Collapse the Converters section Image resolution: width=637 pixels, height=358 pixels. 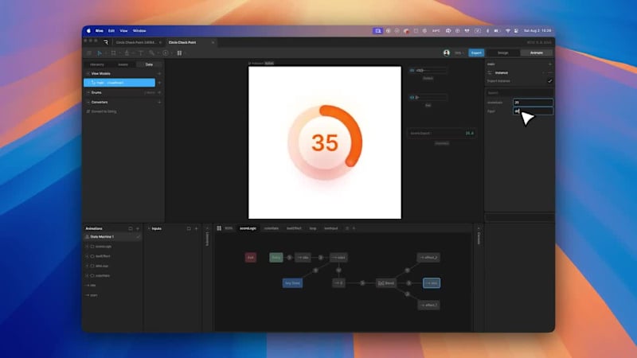pyautogui.click(x=88, y=103)
